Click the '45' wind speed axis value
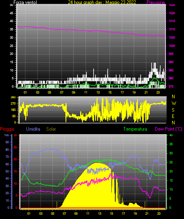Image resolution: width=184 pixels, height=219 pixels. point(11,13)
